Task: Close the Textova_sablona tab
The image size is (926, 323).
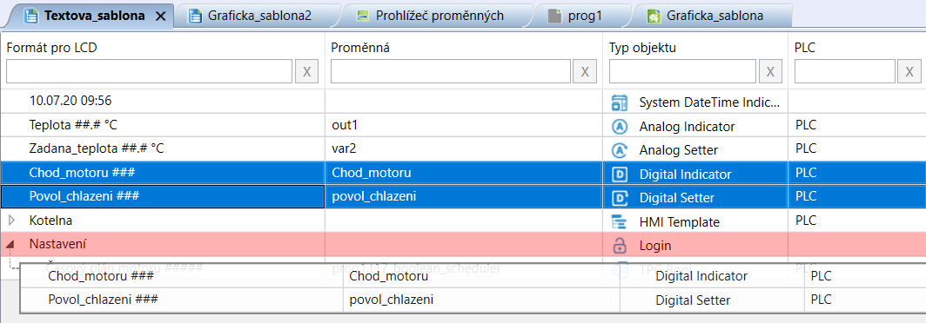Action: point(160,16)
